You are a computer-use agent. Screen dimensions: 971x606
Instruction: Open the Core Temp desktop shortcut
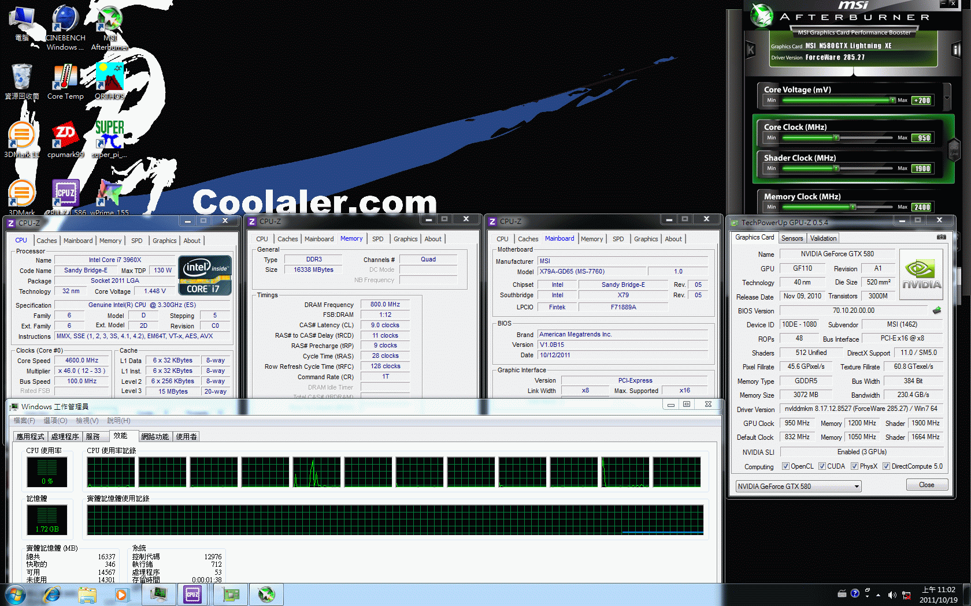coord(65,82)
